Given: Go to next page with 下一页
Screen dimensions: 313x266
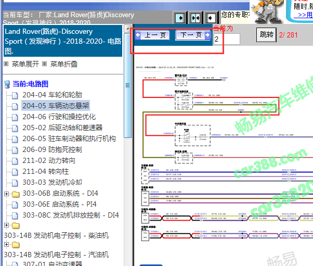Looking at the screenshot, I should [193, 35].
